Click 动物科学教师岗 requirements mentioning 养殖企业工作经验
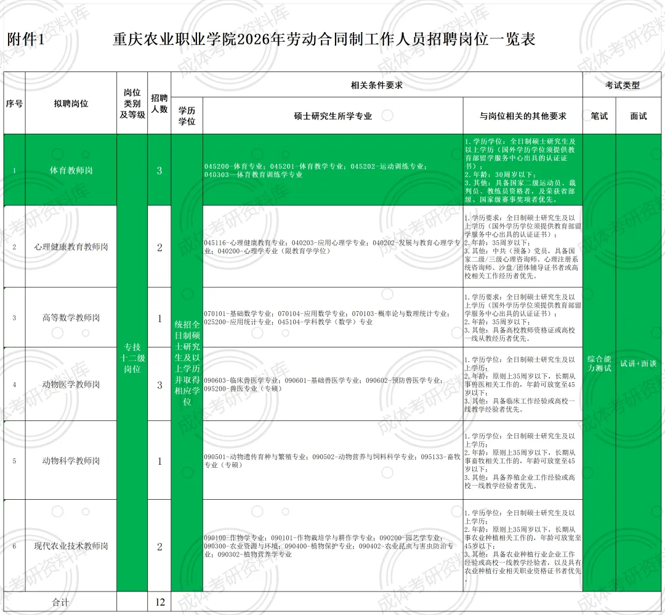Screen dimensions: 665x615 point(523,460)
